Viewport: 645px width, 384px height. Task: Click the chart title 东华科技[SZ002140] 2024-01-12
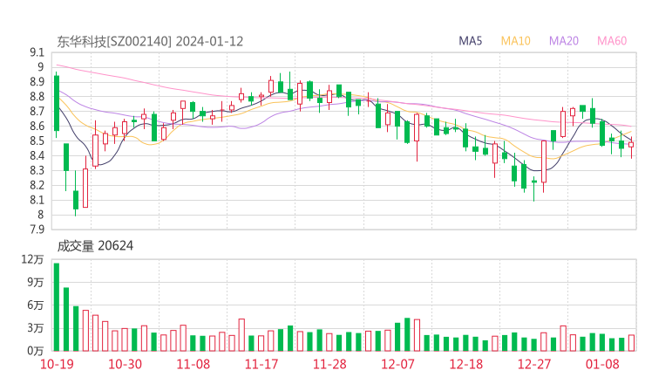coord(150,42)
